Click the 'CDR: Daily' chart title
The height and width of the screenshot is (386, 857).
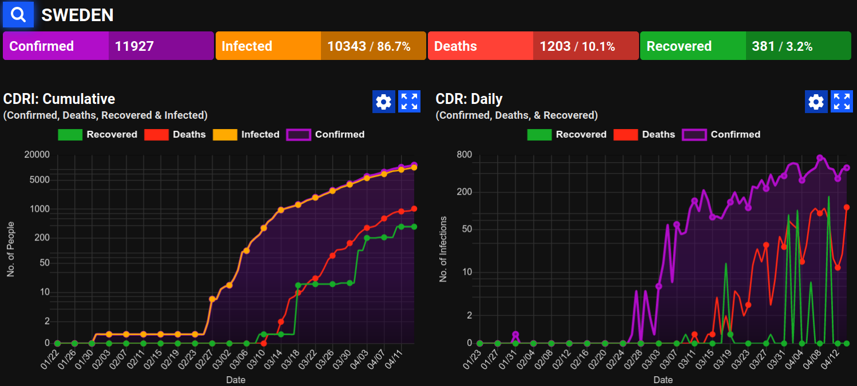point(469,99)
